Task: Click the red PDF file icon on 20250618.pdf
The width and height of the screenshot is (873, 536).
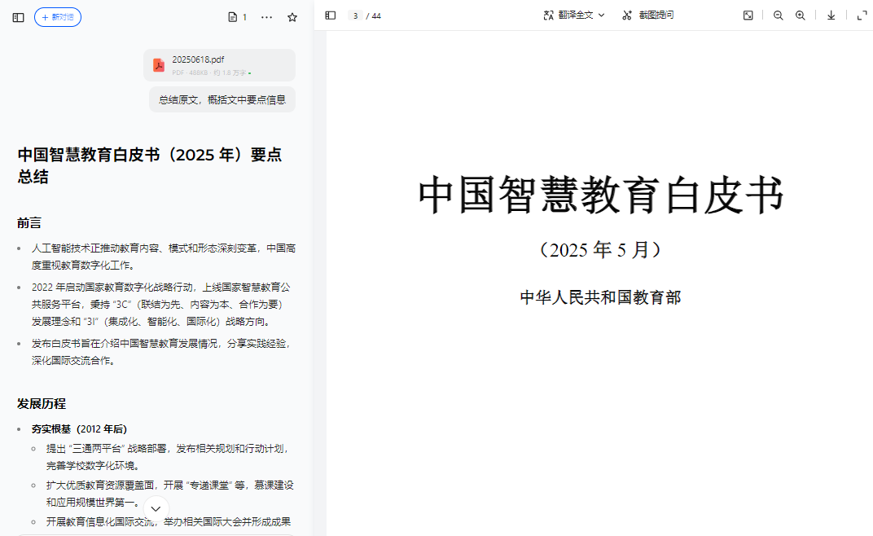Action: point(159,64)
